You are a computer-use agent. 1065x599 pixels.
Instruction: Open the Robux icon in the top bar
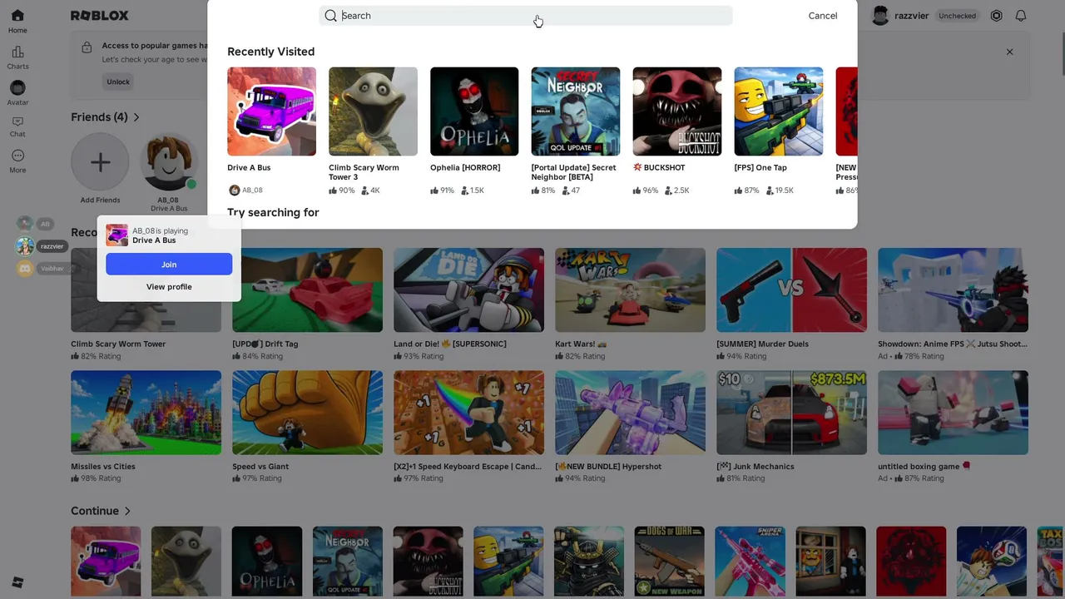point(997,16)
